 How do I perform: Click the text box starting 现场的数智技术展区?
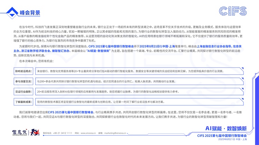click(x=140, y=102)
